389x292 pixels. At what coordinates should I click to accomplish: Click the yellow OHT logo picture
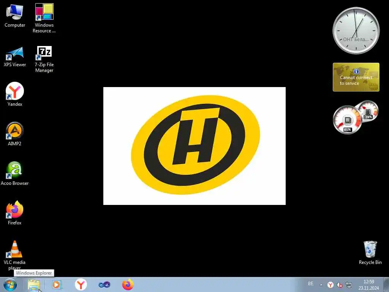coord(194,146)
